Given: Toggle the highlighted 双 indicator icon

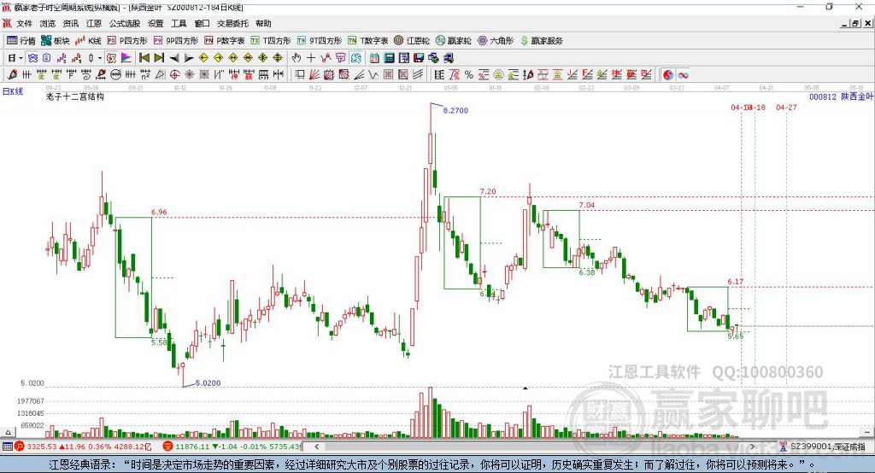Looking at the screenshot, I should coord(112,58).
